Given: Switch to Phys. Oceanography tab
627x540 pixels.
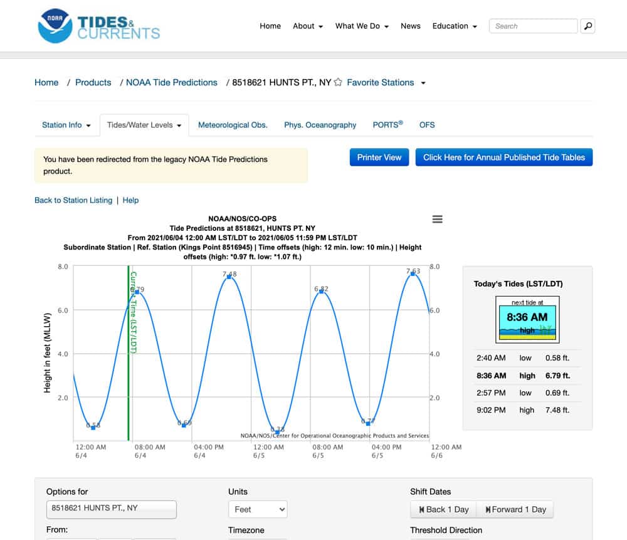Looking at the screenshot, I should 320,125.
